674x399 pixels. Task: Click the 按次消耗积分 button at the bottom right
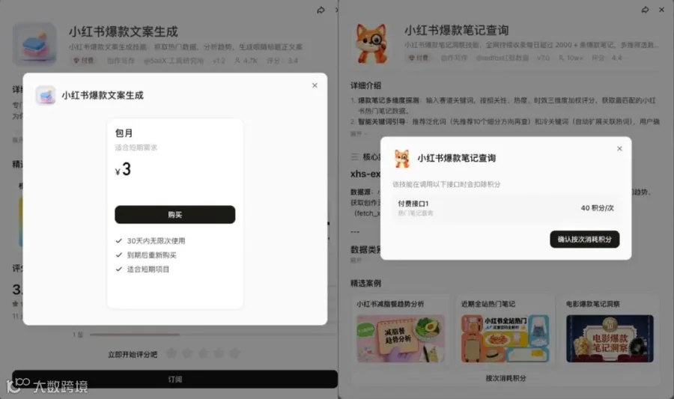tap(506, 378)
